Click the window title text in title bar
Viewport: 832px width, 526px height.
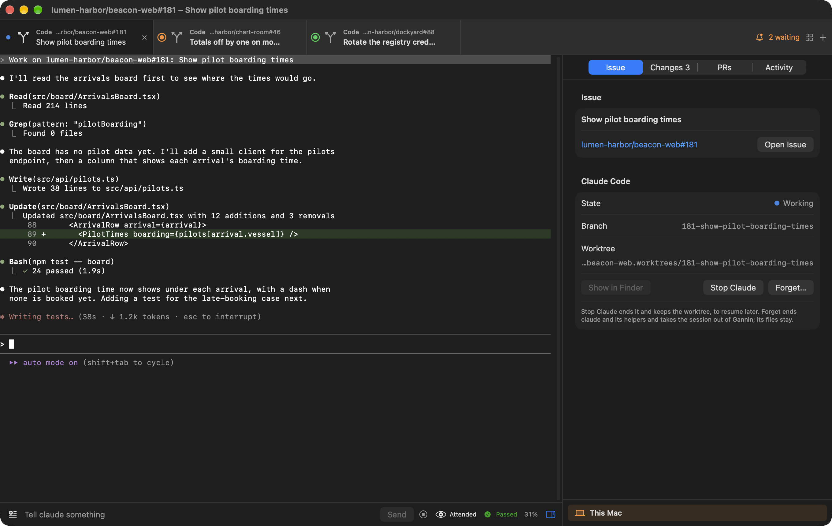[169, 10]
